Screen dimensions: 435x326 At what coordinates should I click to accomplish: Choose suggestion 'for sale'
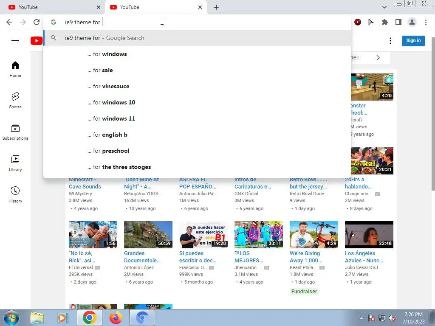pos(197,70)
